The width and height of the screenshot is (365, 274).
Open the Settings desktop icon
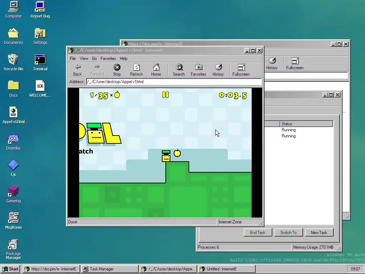tap(40, 36)
